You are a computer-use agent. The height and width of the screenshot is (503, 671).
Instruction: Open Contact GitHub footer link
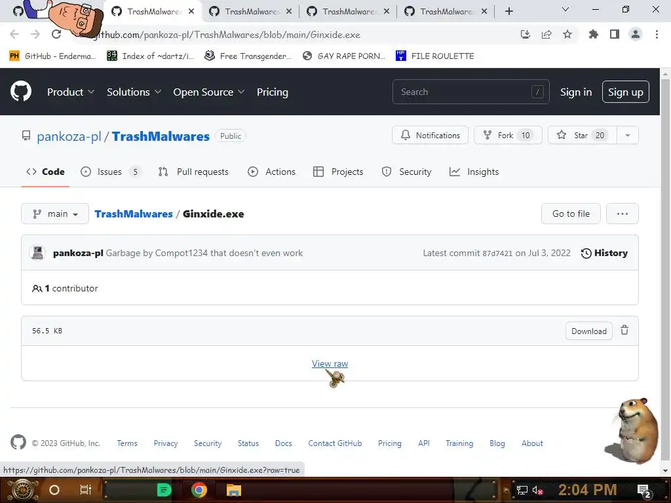pyautogui.click(x=335, y=443)
